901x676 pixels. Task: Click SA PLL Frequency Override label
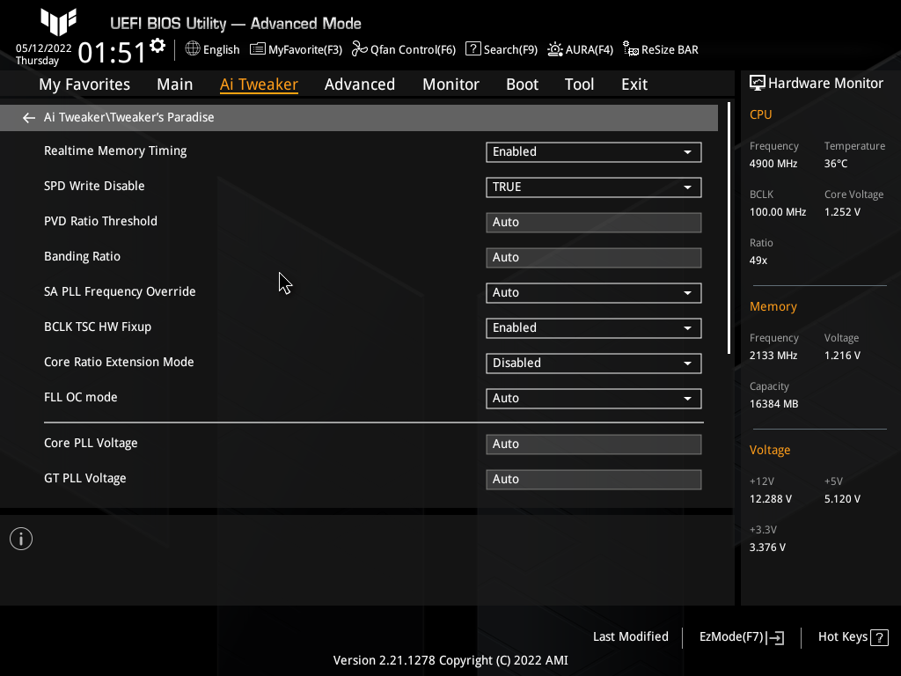[x=120, y=292]
